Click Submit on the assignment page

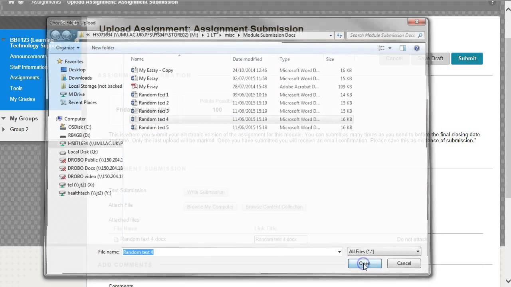pyautogui.click(x=467, y=58)
